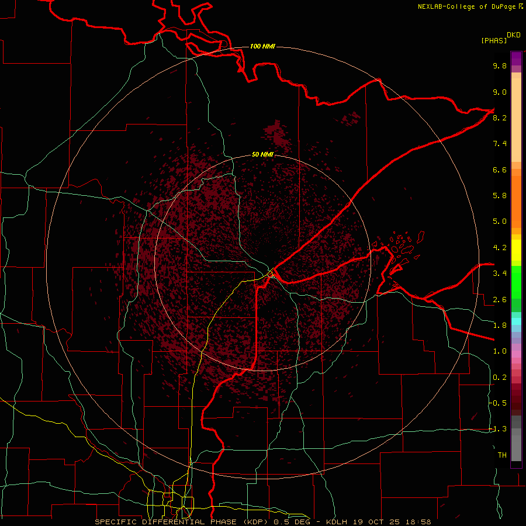Click the 5.0 value on the color scale

[x=500, y=222]
